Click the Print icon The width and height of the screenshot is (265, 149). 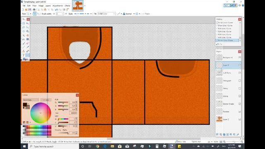pyautogui.click(x=34, y=10)
